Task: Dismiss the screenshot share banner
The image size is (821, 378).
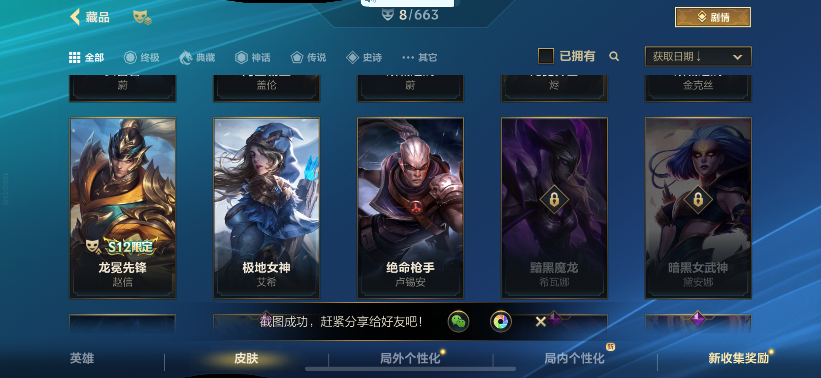Action: (x=541, y=321)
